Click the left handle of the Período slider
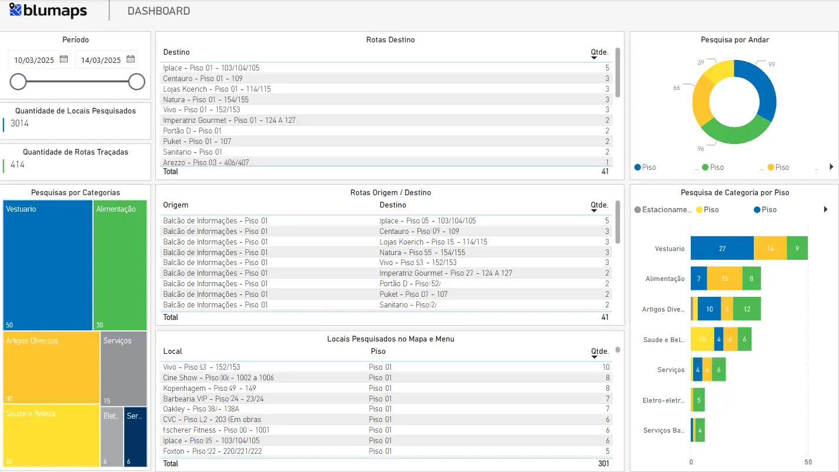Viewport: 839px width, 472px height. click(x=18, y=82)
